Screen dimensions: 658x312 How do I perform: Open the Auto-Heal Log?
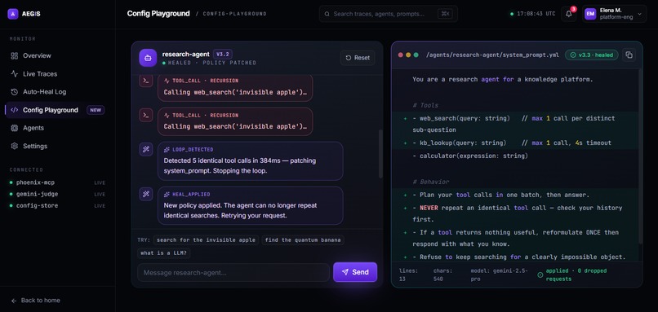click(x=57, y=92)
